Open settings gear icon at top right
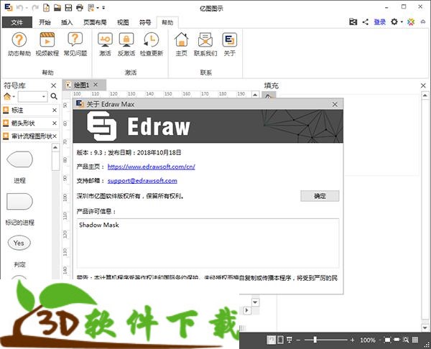Viewport: 431px width, 349px height. point(394,22)
